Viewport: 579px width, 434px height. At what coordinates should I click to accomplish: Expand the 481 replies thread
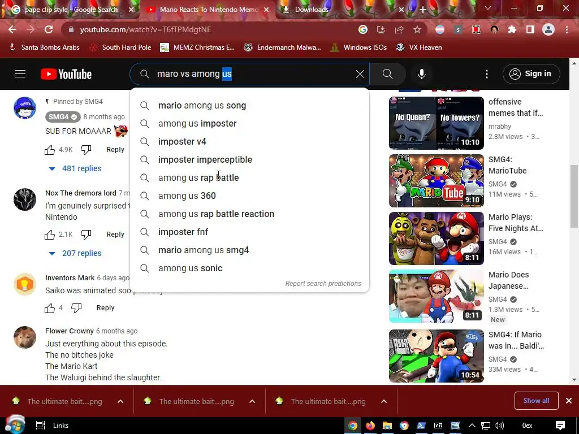point(75,168)
